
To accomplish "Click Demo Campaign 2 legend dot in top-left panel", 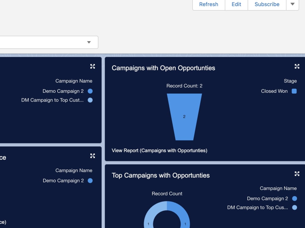I will tap(90, 91).
